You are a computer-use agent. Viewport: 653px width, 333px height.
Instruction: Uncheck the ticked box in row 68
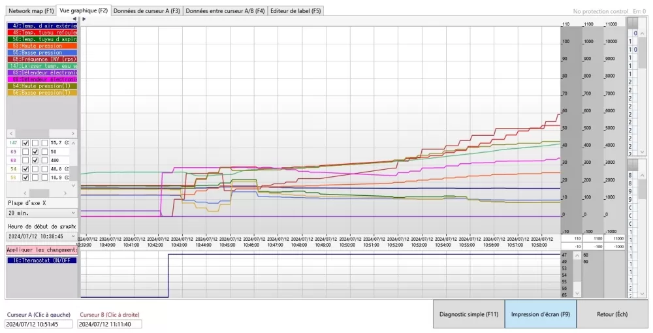point(35,160)
